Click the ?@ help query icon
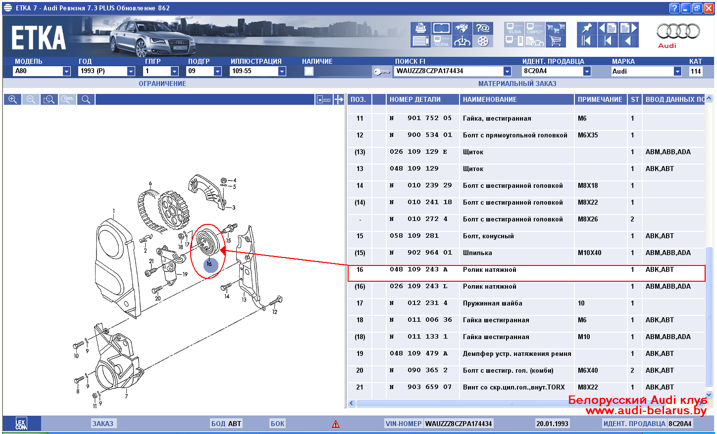Image resolution: width=717 pixels, height=434 pixels. (x=483, y=28)
